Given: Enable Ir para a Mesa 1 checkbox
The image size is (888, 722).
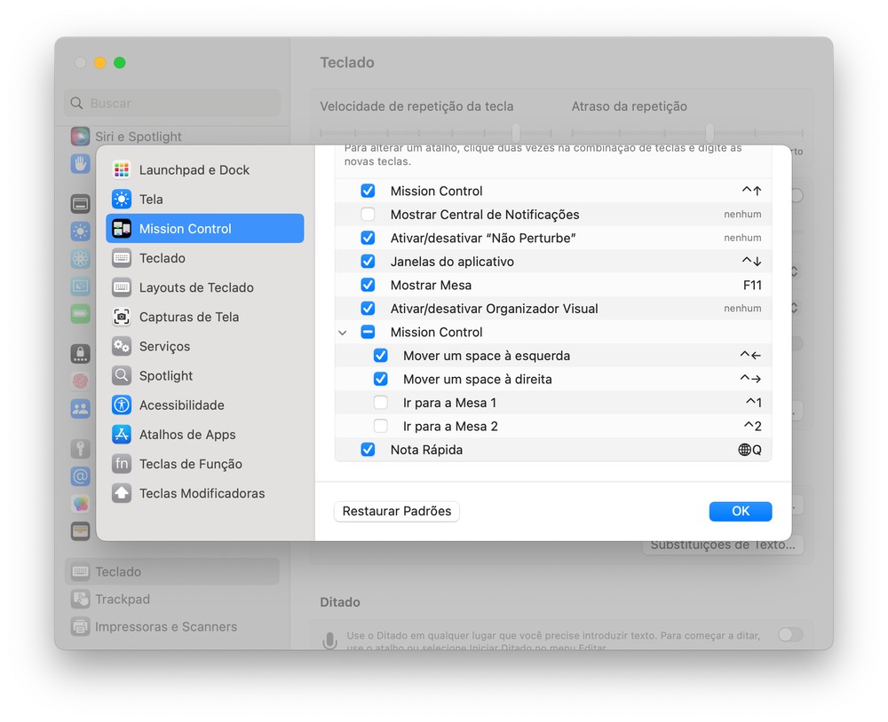Looking at the screenshot, I should (x=380, y=403).
